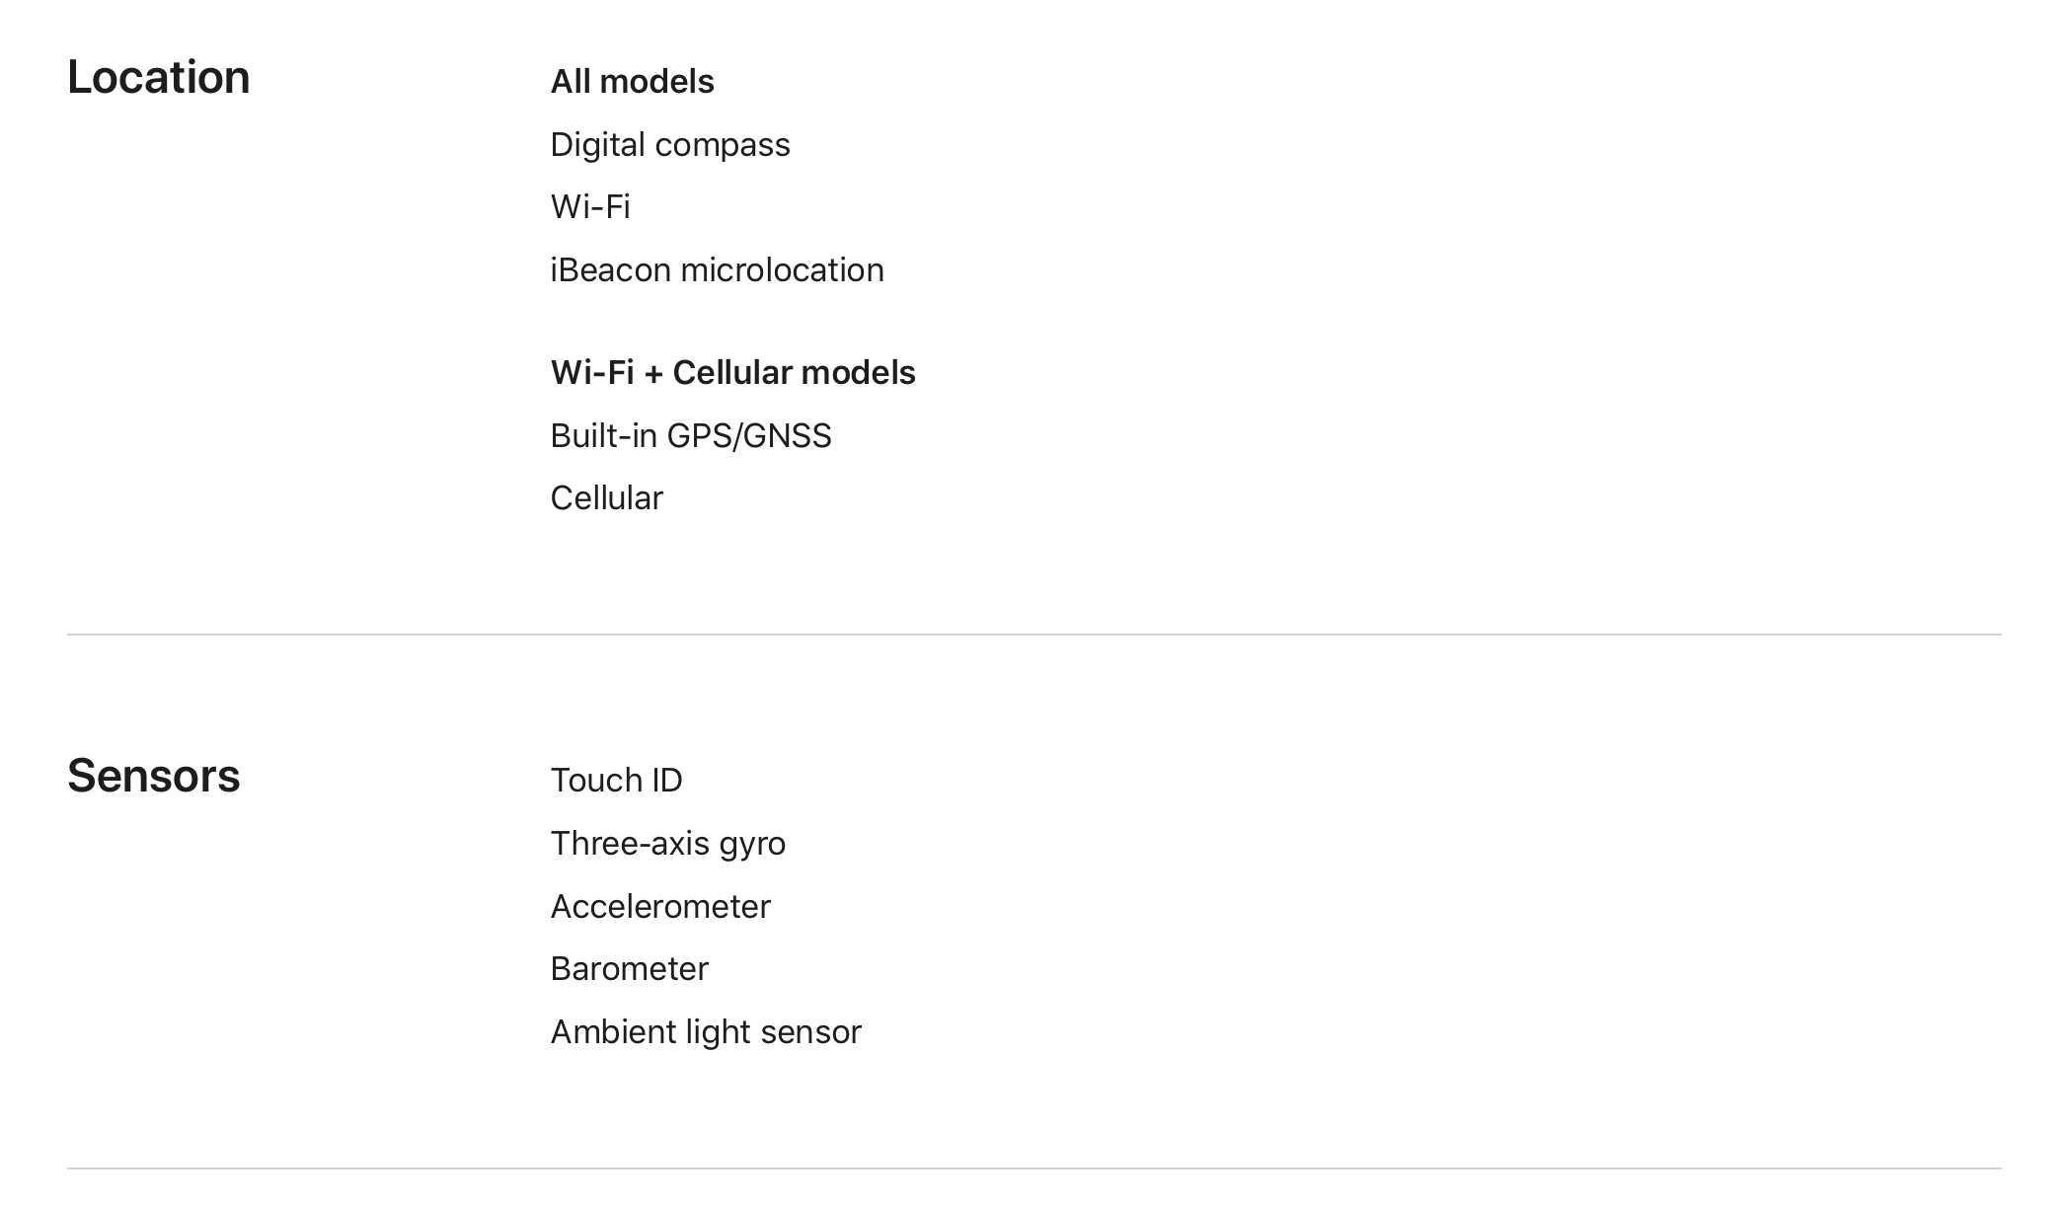This screenshot has height=1206, width=2066.
Task: Click the word "microlocation" after iBeacon
Action: [x=782, y=270]
